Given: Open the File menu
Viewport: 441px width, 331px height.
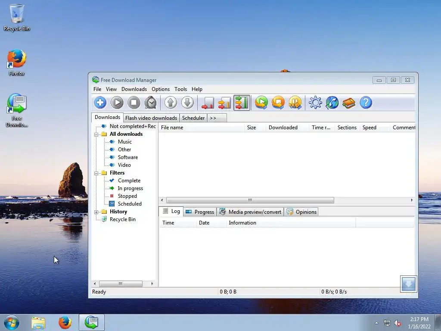Looking at the screenshot, I should [97, 89].
